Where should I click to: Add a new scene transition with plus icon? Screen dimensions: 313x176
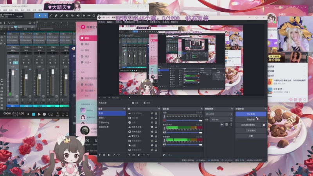click(x=222, y=124)
